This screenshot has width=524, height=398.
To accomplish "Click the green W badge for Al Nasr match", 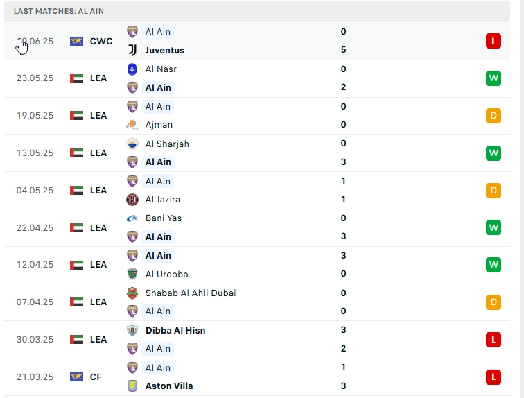I will pyautogui.click(x=493, y=78).
